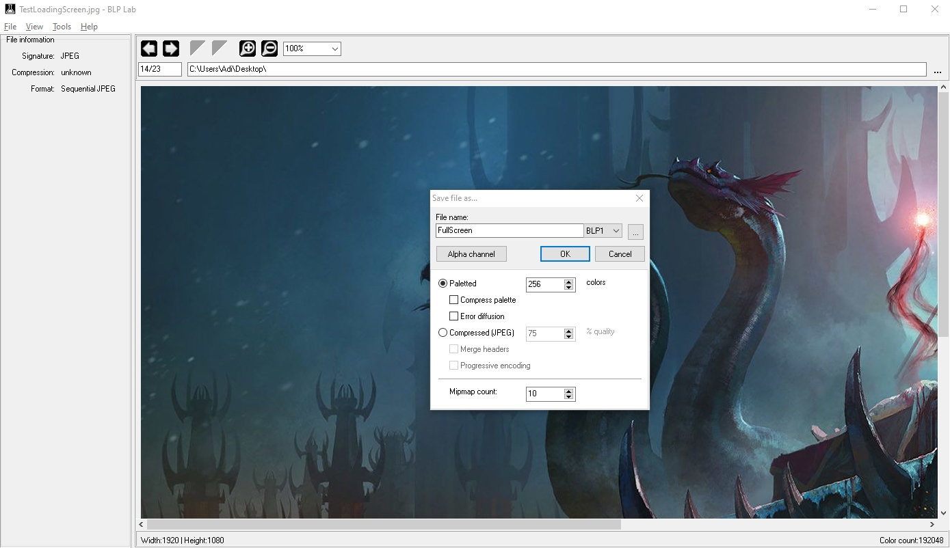The width and height of the screenshot is (950, 548).
Task: Click the 14/23 image index field
Action: click(x=160, y=69)
